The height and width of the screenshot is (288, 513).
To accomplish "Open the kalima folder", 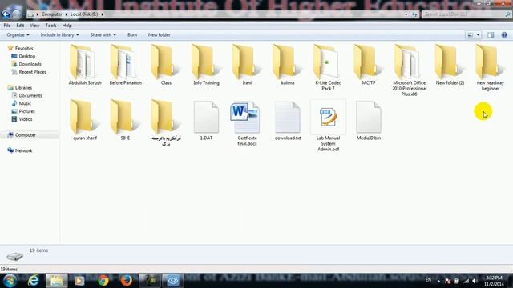I will 288,66.
